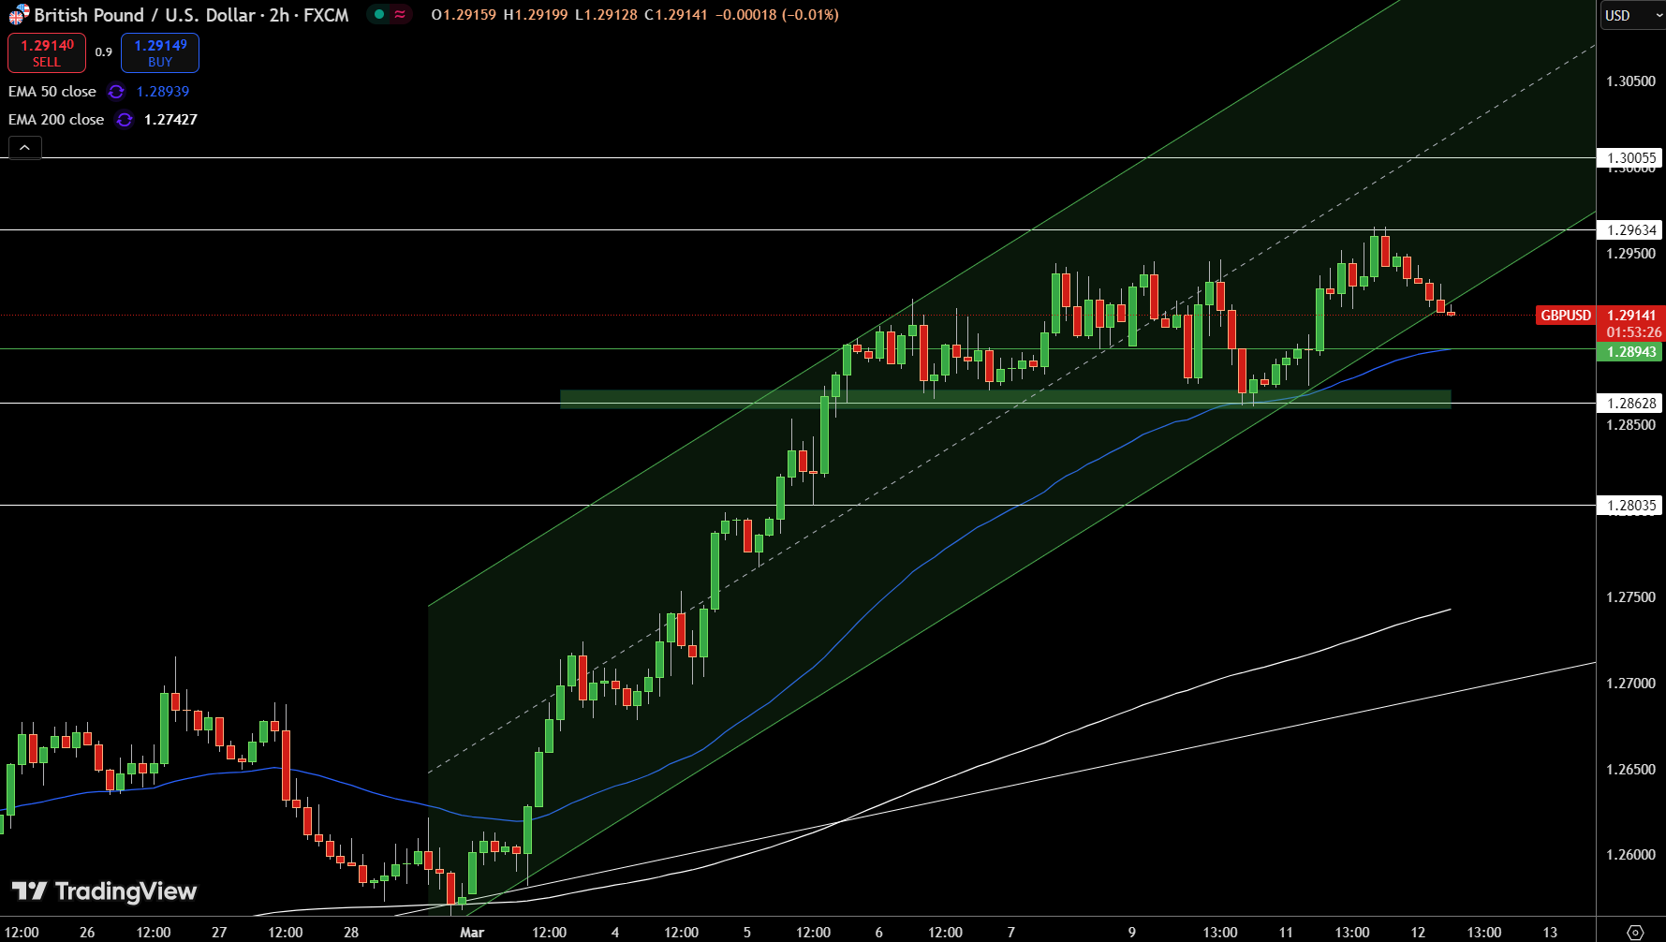Click the close price C1.29141 in header
Image resolution: width=1666 pixels, height=942 pixels.
pyautogui.click(x=676, y=15)
